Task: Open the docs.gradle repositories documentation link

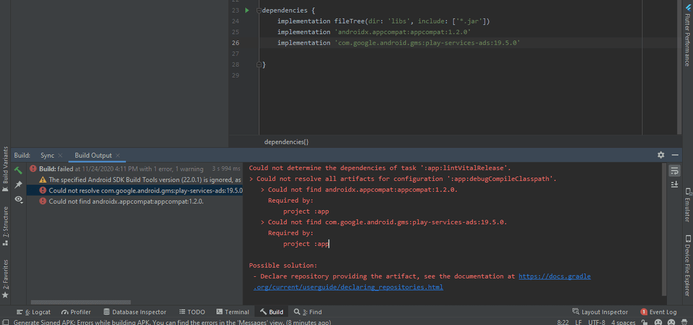Action: click(x=554, y=277)
